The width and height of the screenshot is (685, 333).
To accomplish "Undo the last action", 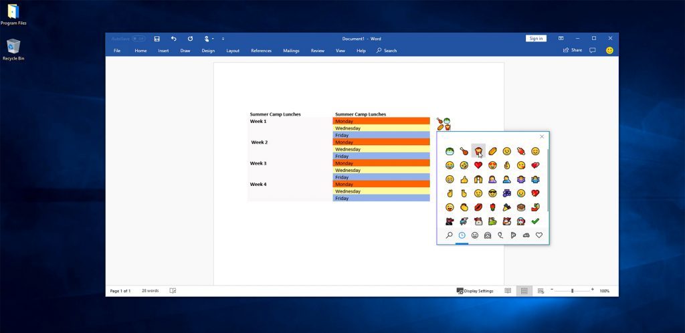I will [x=173, y=39].
